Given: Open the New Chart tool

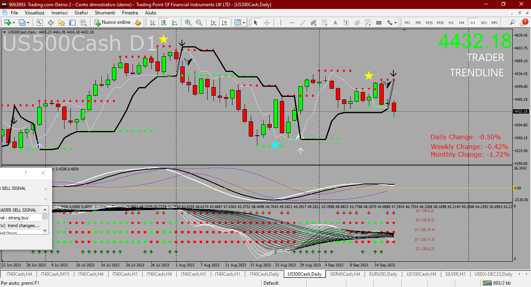Looking at the screenshot, I should coord(8,23).
